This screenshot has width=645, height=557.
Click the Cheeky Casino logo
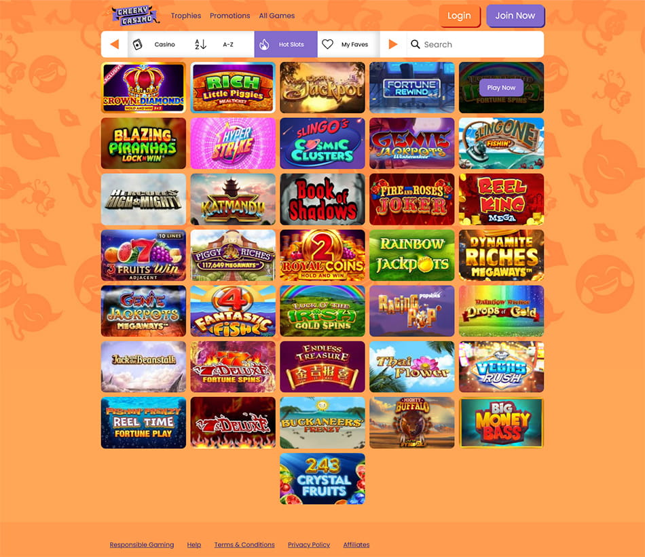tap(133, 16)
